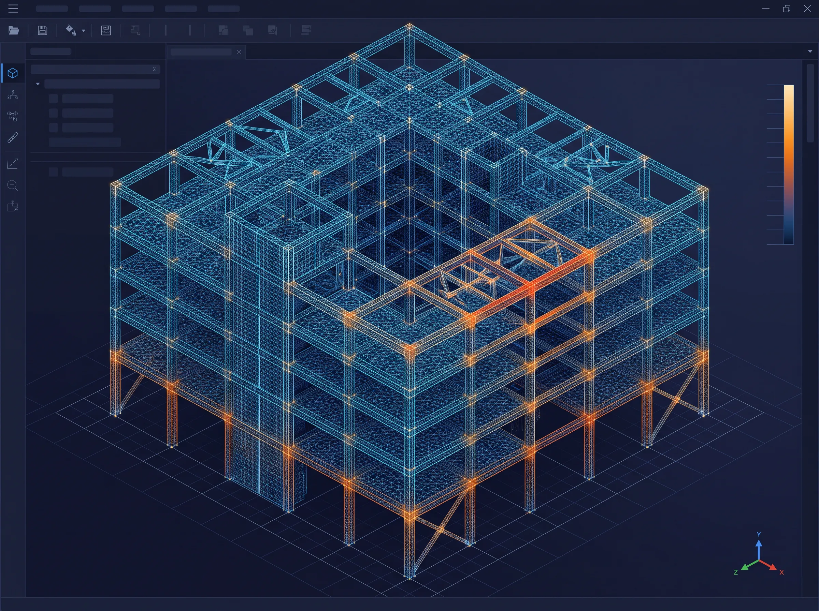
Task: Close the viewport document tab
Action: 239,52
